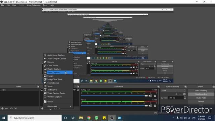This screenshot has height=121, width=215.
Task: Switch to OBS taskbar icon
Action: pyautogui.click(x=112, y=118)
